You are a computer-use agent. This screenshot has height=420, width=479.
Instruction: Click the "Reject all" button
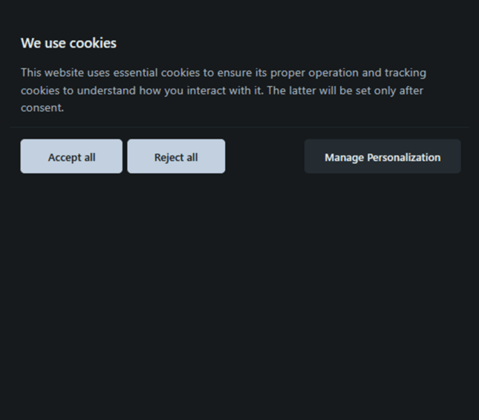tap(176, 157)
